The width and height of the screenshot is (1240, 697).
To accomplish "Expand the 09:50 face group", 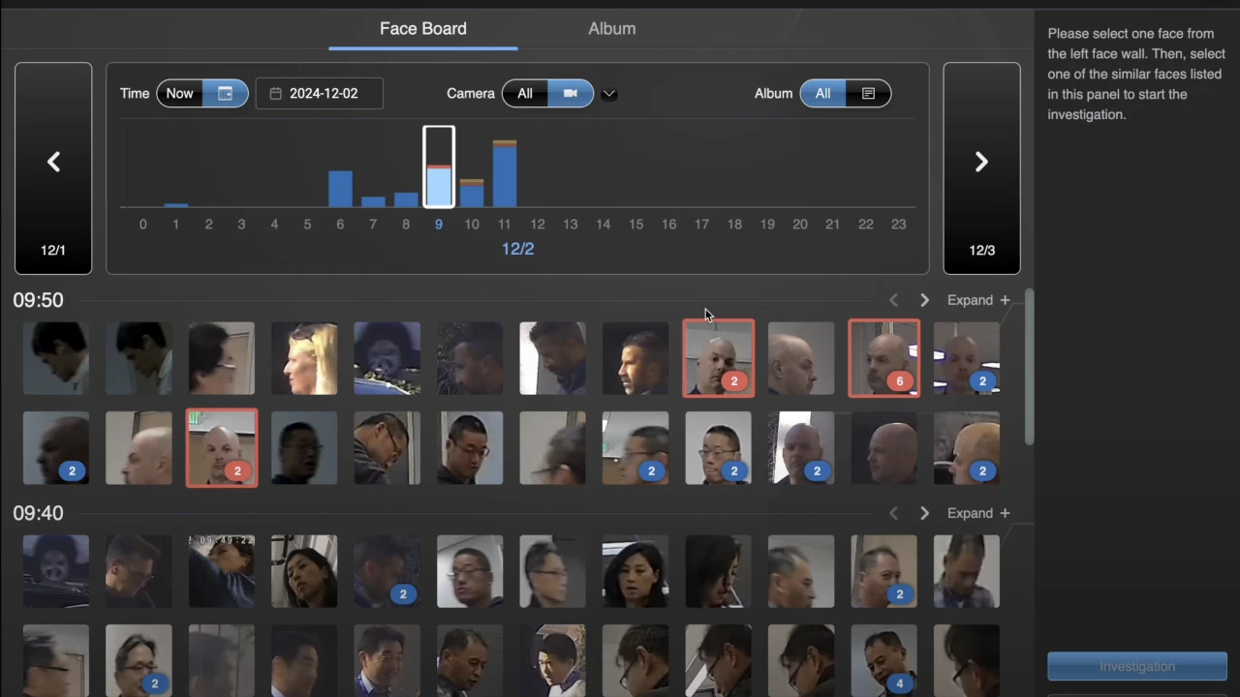I will pyautogui.click(x=977, y=300).
